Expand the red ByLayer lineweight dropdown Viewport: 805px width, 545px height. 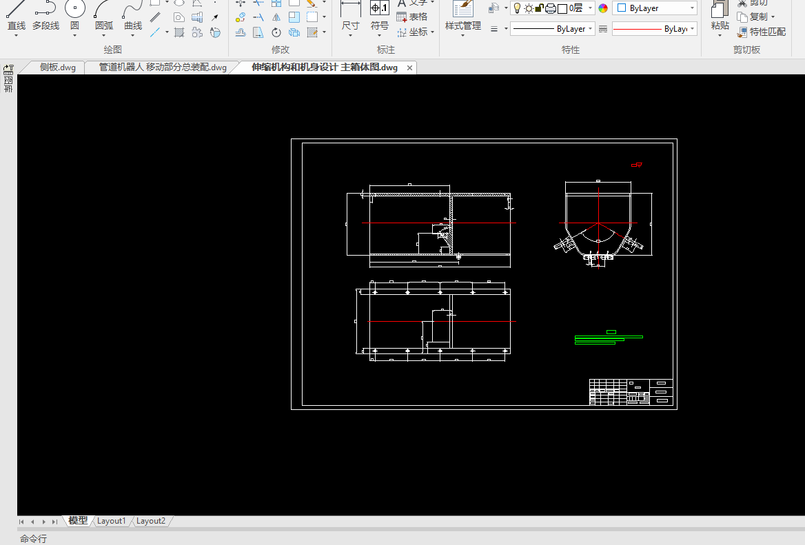[692, 29]
